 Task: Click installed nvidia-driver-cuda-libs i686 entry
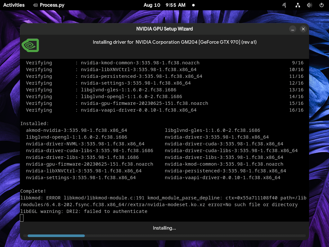90,151
